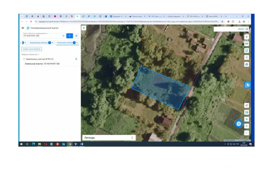Zoom in the map with the plus button
The image size is (273, 193).
coord(246,126)
